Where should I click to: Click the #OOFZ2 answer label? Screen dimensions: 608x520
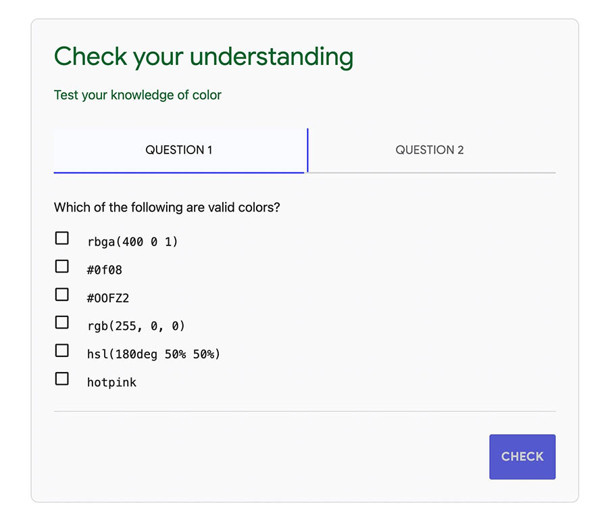pyautogui.click(x=108, y=298)
